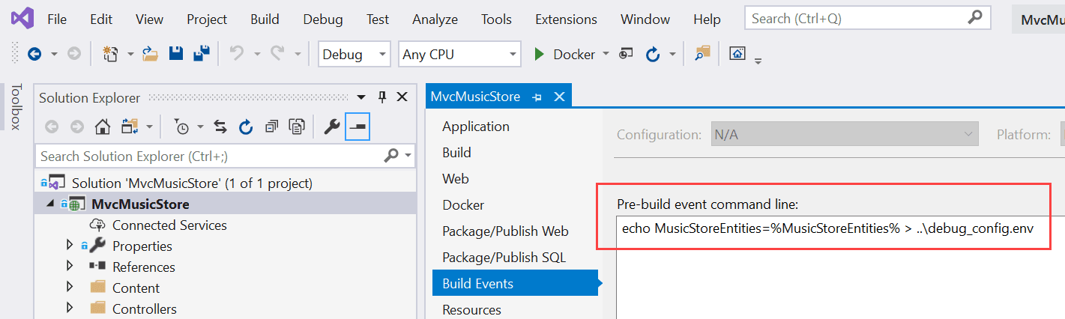
Task: Click the Collapse All icon in Solution Explorer
Action: pyautogui.click(x=272, y=127)
